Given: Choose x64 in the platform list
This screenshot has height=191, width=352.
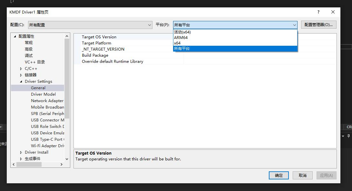Looking at the screenshot, I should point(177,43).
